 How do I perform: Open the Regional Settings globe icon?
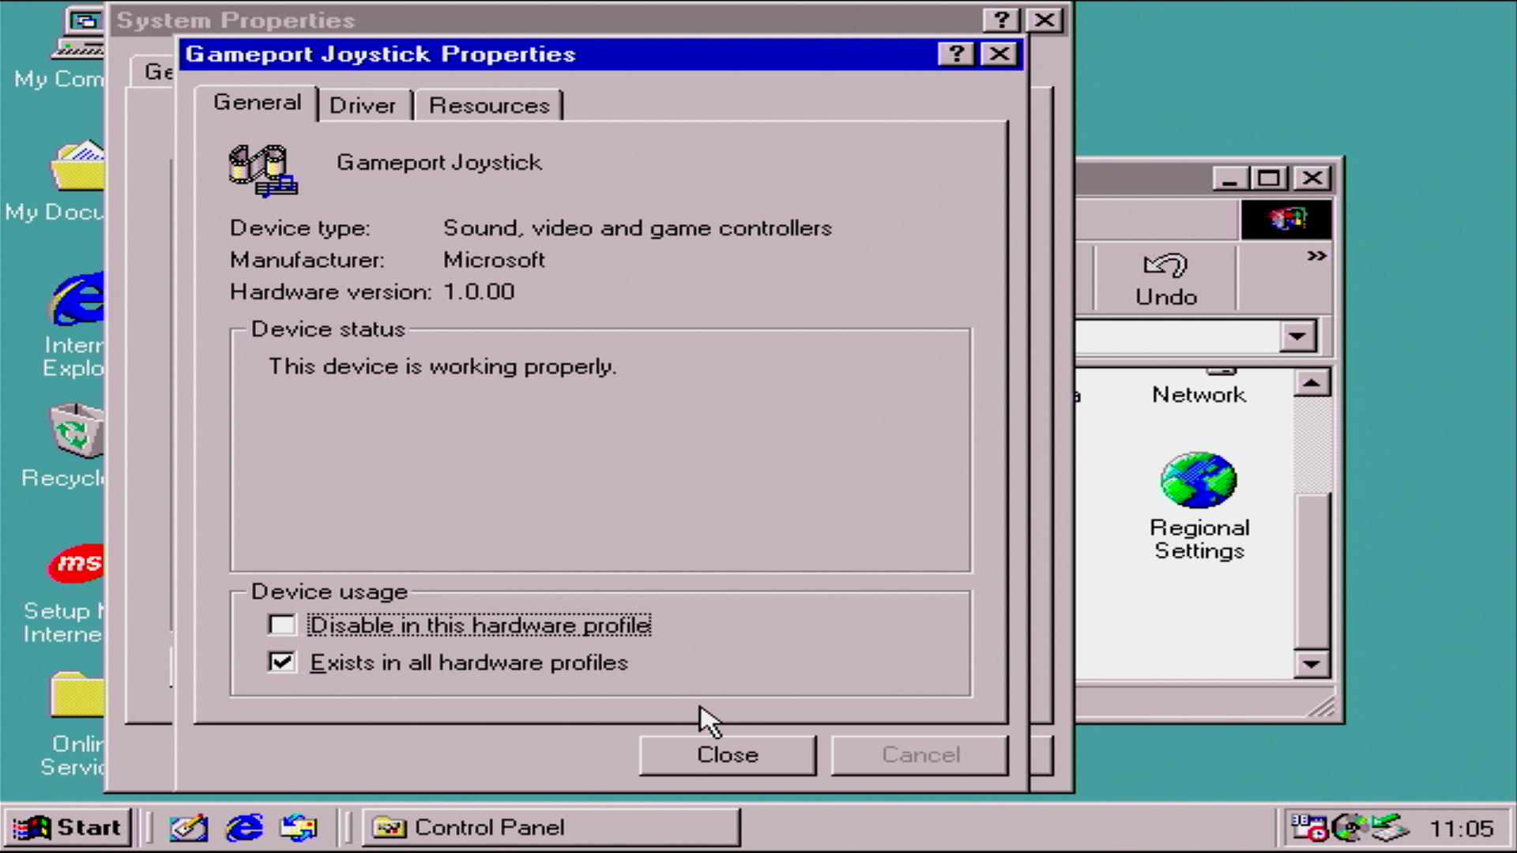click(1199, 480)
